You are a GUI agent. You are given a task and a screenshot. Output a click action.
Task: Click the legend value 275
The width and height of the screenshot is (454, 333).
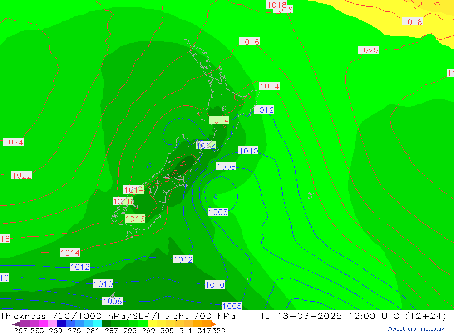74,330
